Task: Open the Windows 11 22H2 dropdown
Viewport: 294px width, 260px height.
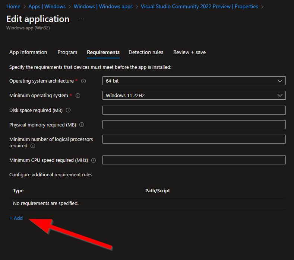Action: 194,96
